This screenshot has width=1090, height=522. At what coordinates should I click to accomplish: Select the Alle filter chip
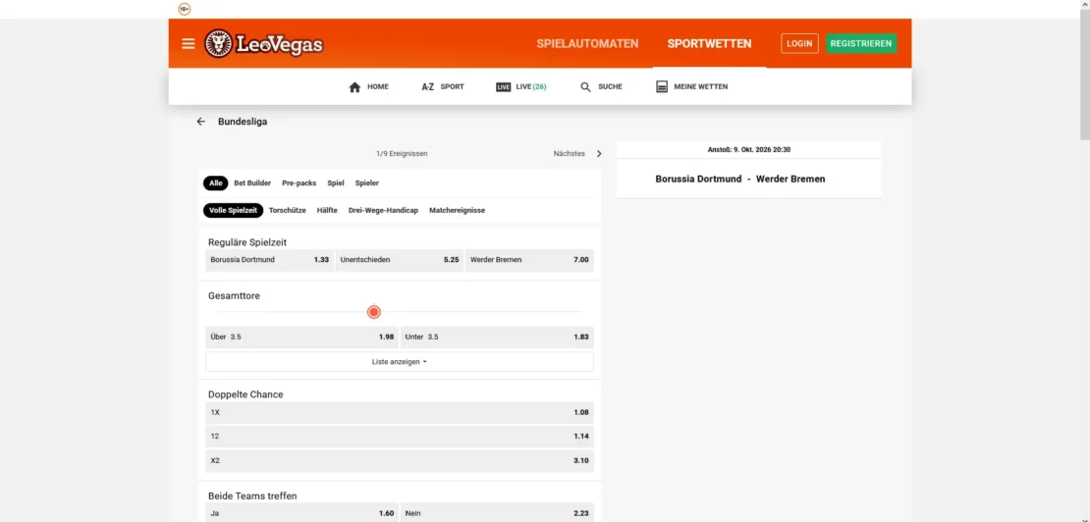(215, 183)
